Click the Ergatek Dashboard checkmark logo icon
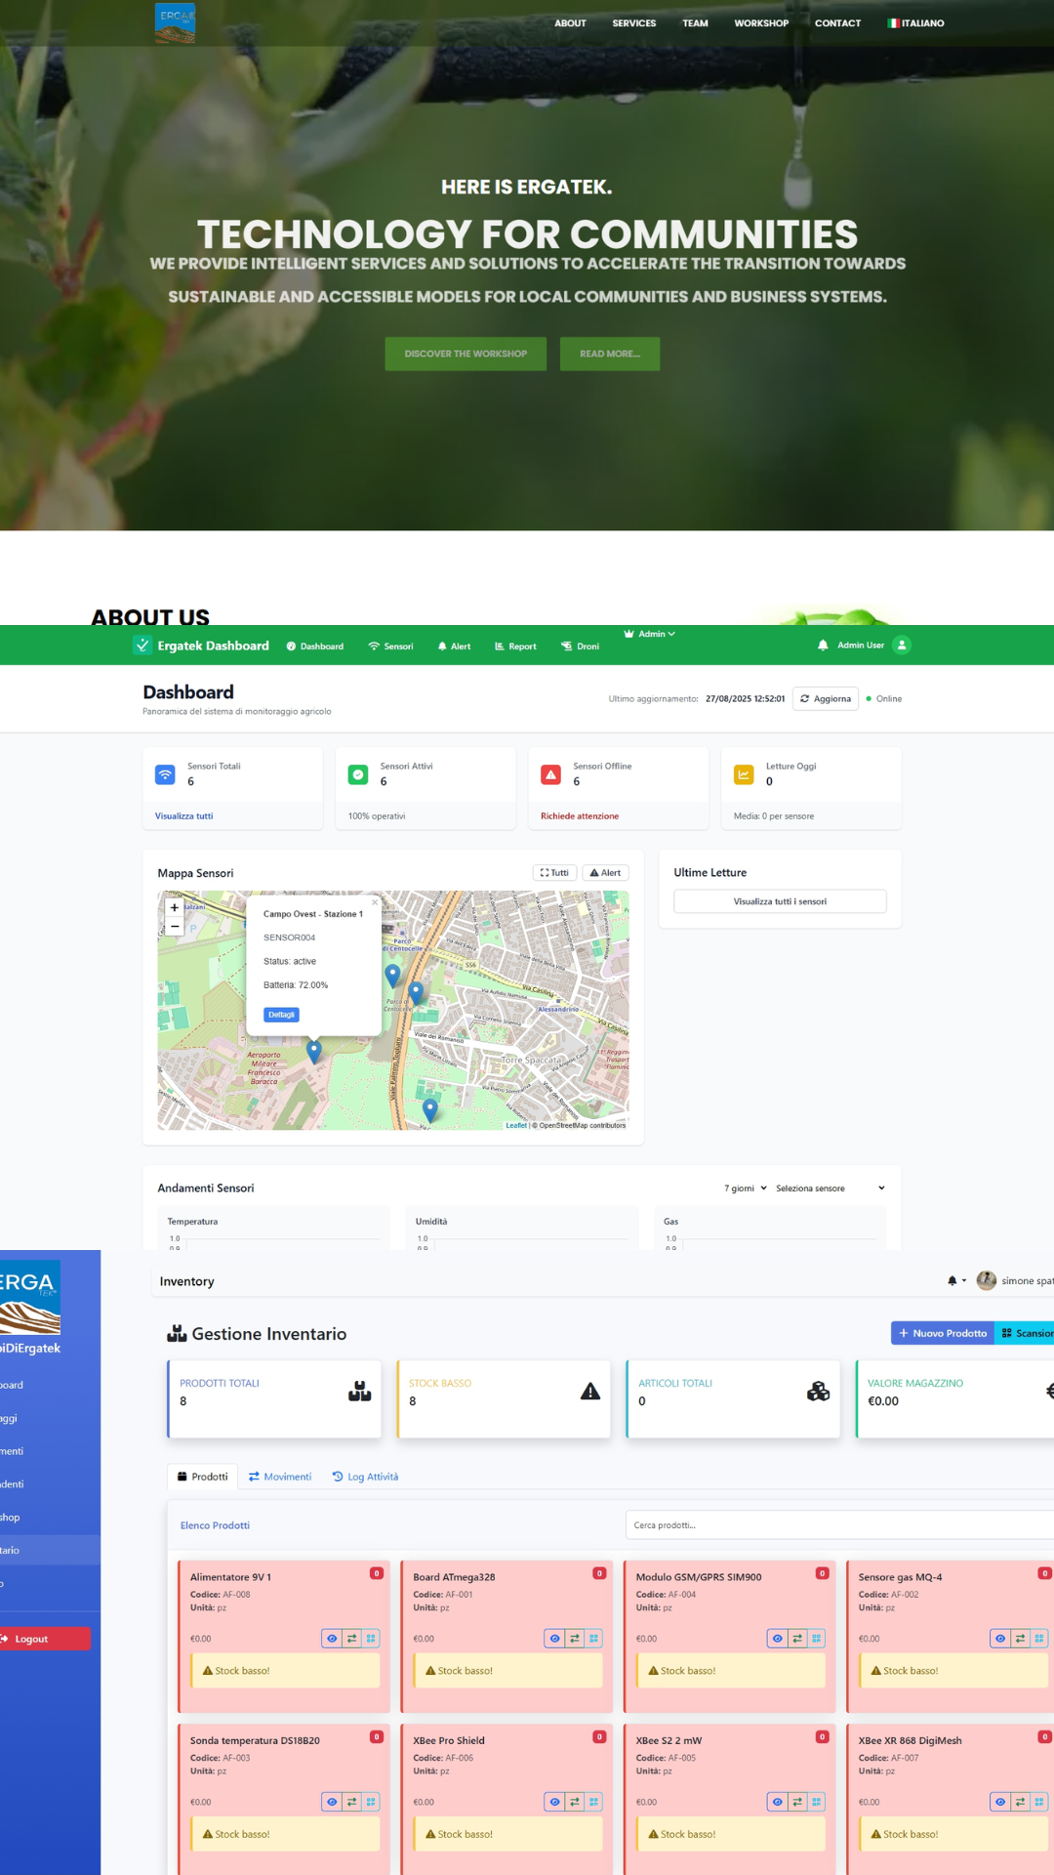Screen dimensions: 1054x1875 pos(142,646)
